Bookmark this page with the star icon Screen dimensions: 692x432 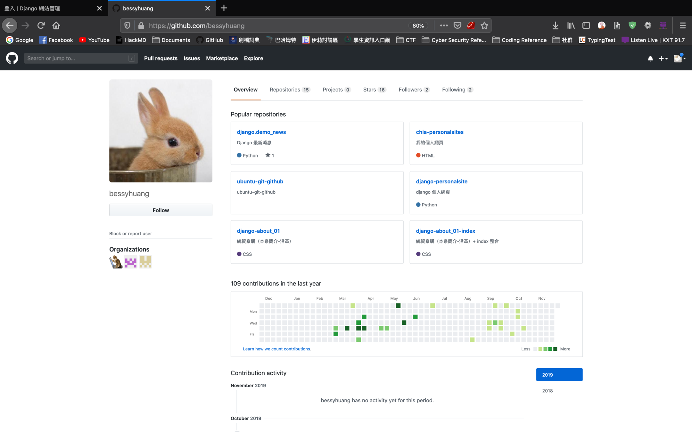point(484,26)
